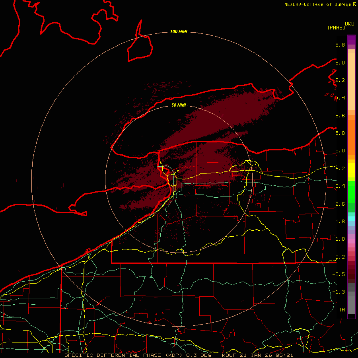Viewport: 358px width, 358px height.
Task: Click the -0.5 legend value
Action: (339, 274)
